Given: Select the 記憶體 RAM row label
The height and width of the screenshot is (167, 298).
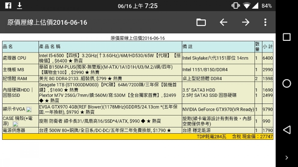Looking at the screenshot, I should point(15,79).
